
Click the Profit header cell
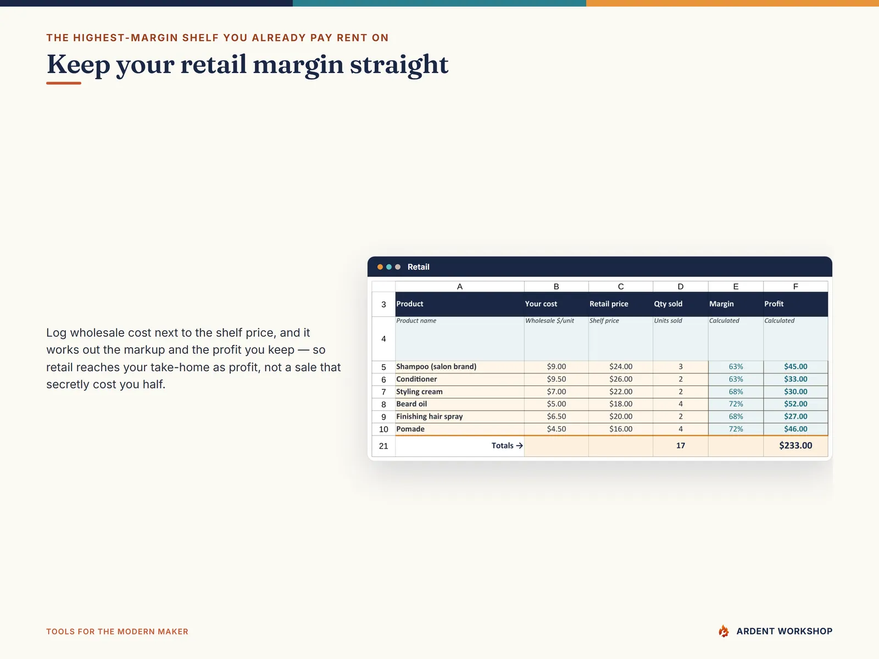(x=795, y=304)
